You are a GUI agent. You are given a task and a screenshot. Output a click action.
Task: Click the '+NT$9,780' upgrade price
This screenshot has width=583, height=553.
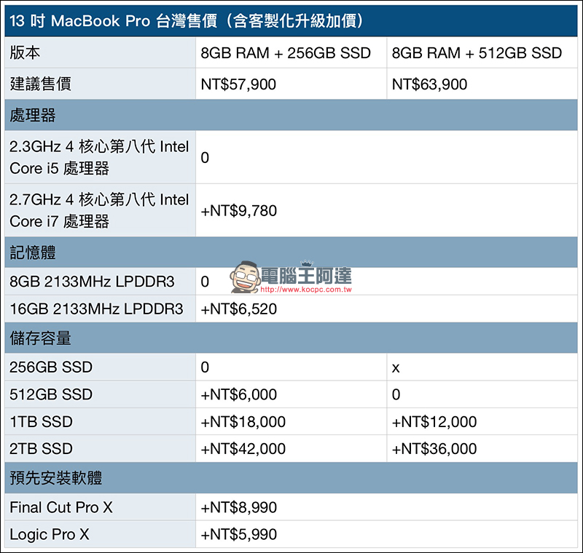pos(239,211)
